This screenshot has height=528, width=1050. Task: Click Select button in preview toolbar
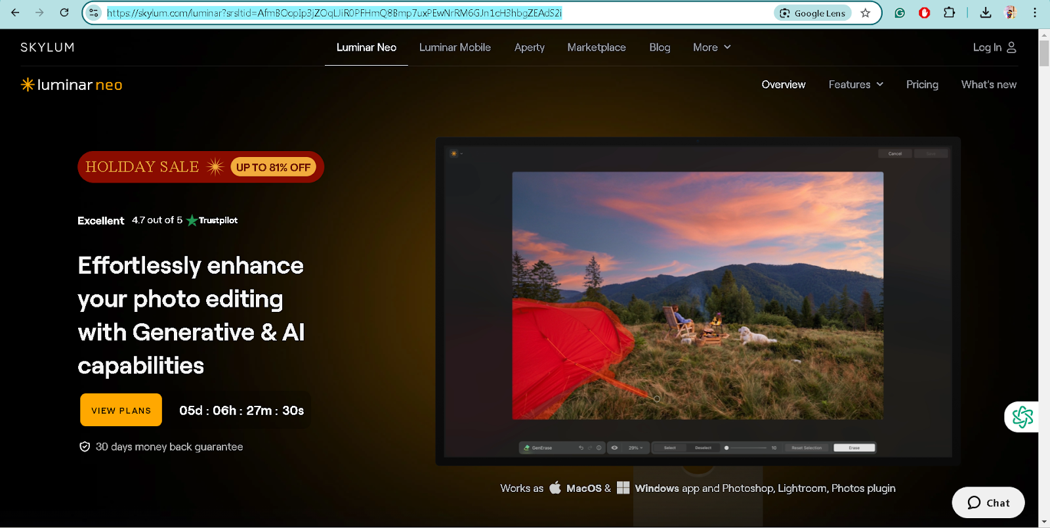pos(669,448)
